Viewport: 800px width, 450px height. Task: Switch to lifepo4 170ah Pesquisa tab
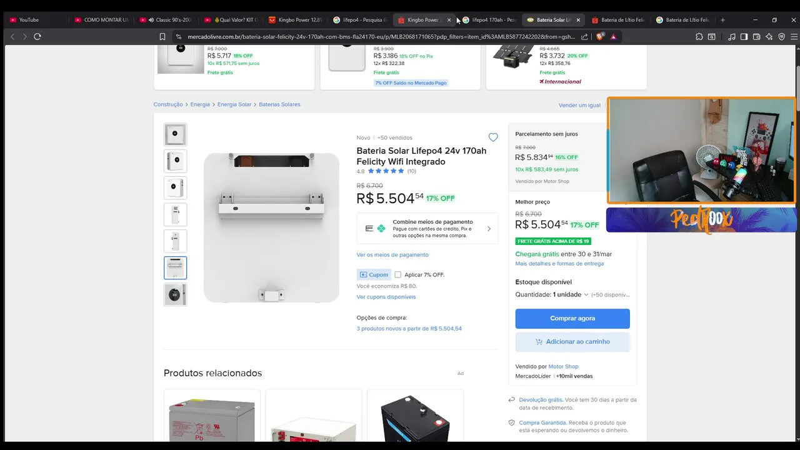[x=489, y=20]
